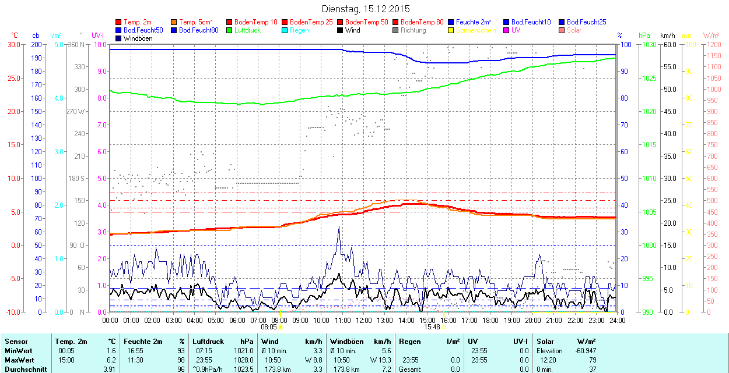The image size is (729, 373).
Task: Click the cyan Regen legend marker
Action: click(285, 30)
